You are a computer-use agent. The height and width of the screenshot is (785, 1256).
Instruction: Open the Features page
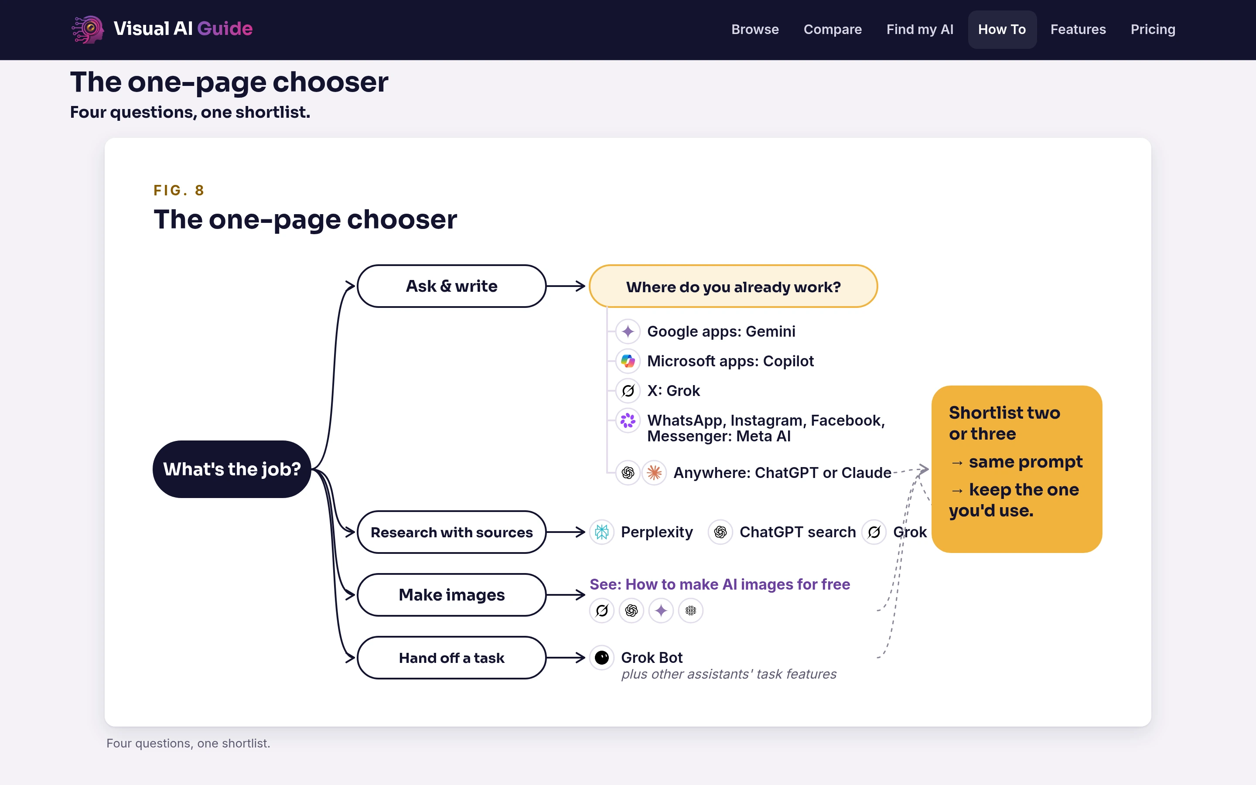[1078, 30]
